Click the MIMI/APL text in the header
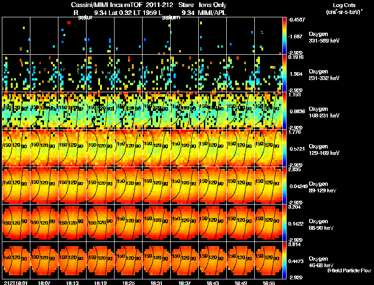Viewport: 374px width, 285px height. coord(212,13)
